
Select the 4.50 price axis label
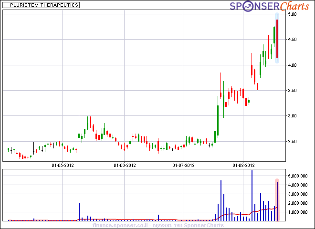292,40
